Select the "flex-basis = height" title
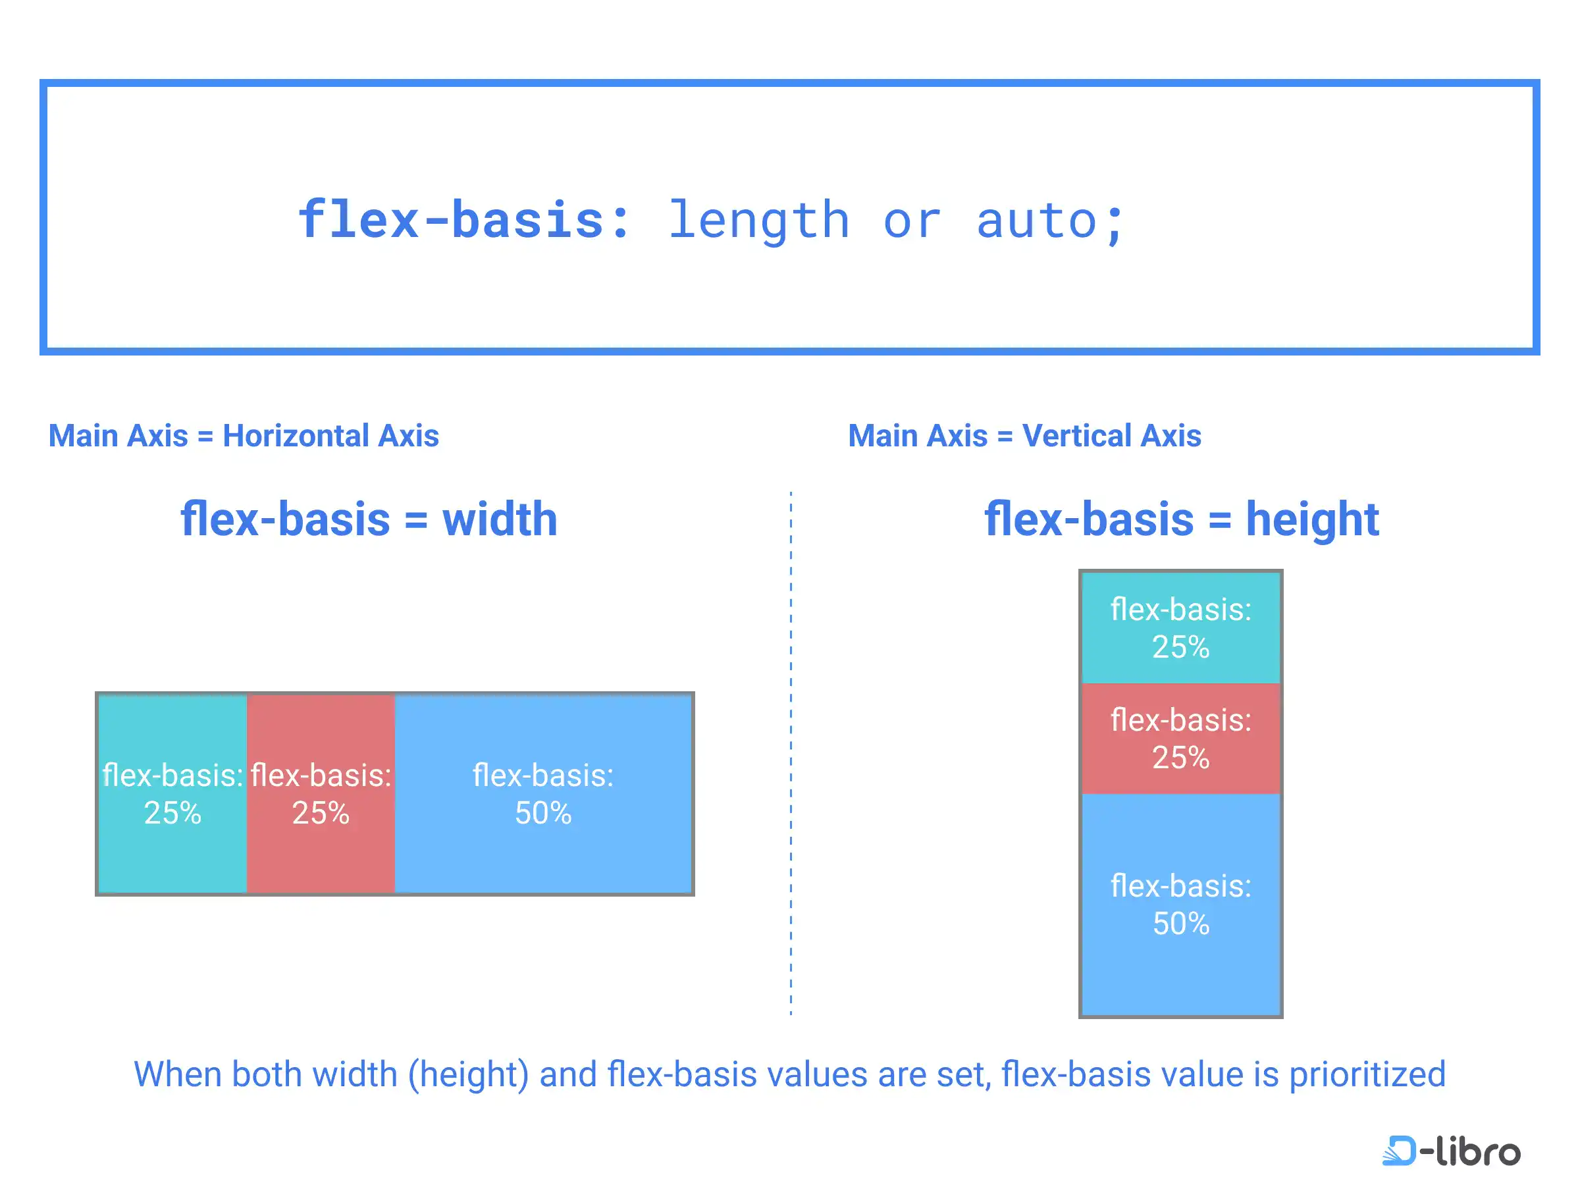Viewport: 1580px width, 1185px height. [1182, 519]
